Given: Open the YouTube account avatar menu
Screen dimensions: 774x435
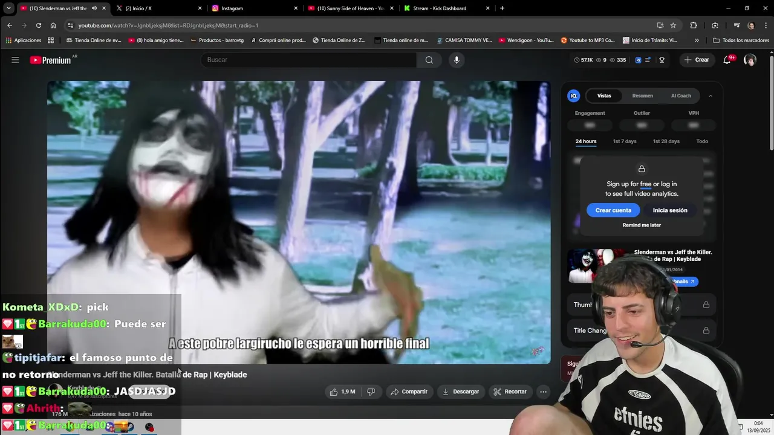Looking at the screenshot, I should (x=750, y=60).
